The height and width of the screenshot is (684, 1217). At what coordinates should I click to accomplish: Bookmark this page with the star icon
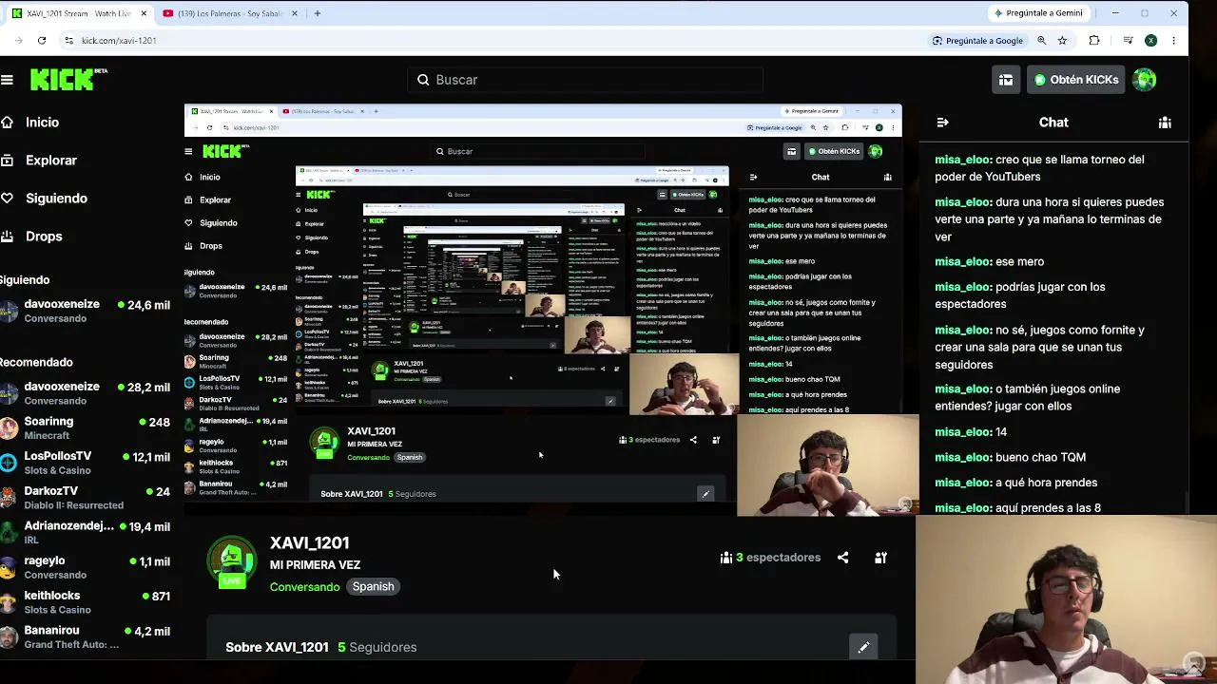coord(1062,41)
